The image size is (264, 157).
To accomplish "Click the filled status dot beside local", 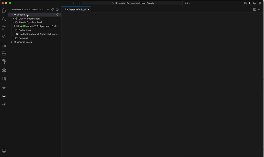I will pos(15,15).
